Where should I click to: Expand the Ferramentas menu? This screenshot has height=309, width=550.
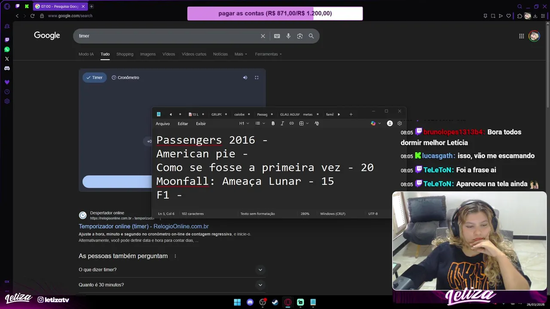pyautogui.click(x=269, y=54)
